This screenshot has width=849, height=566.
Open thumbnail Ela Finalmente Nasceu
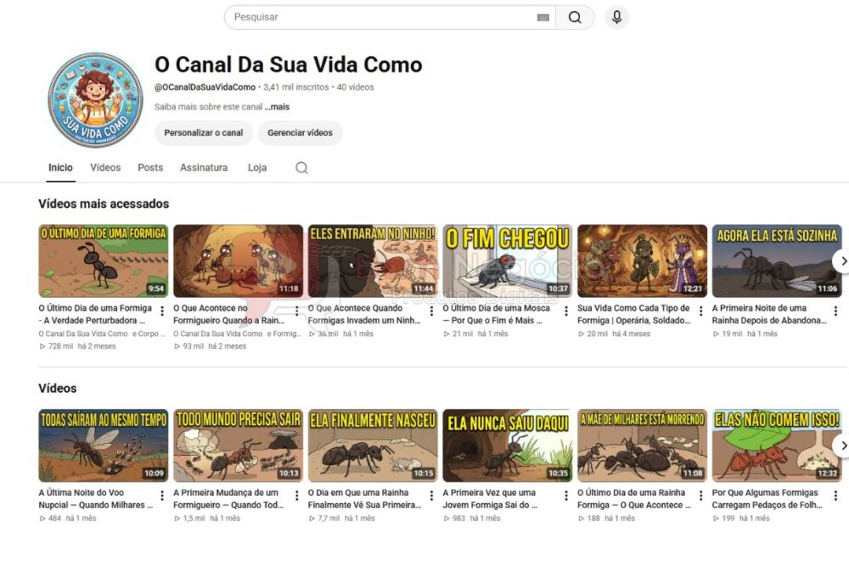coord(373,446)
